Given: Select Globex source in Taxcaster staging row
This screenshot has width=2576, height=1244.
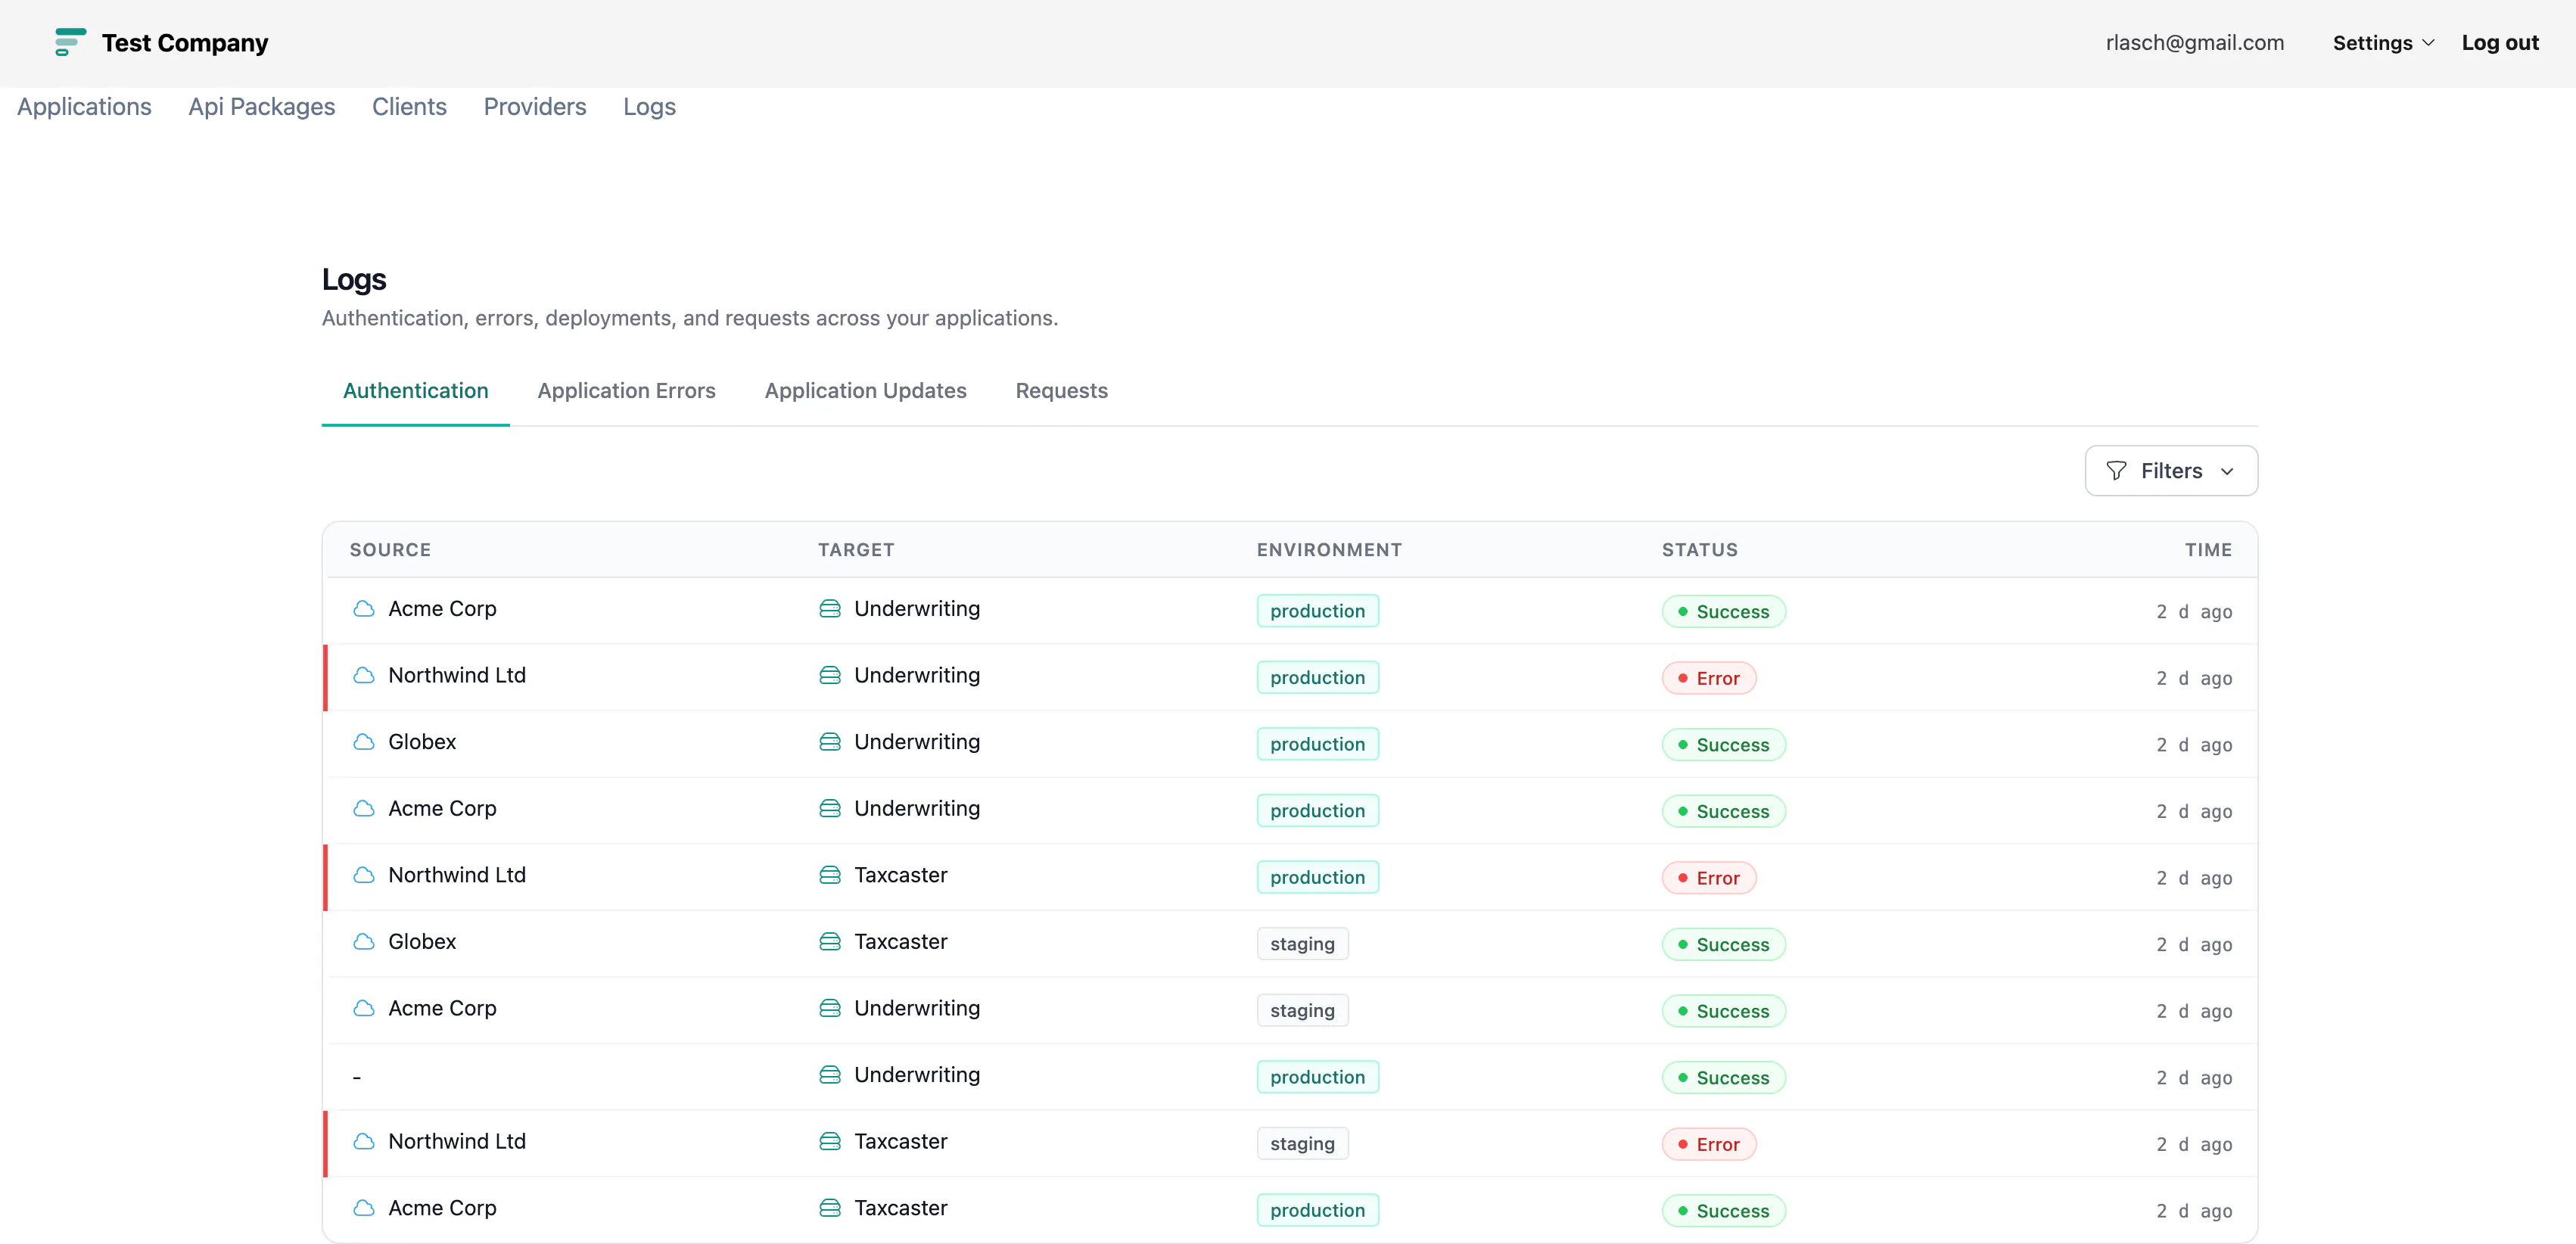Looking at the screenshot, I should [x=422, y=942].
